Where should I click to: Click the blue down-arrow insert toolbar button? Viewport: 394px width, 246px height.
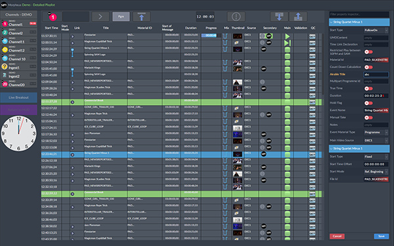tap(279, 16)
